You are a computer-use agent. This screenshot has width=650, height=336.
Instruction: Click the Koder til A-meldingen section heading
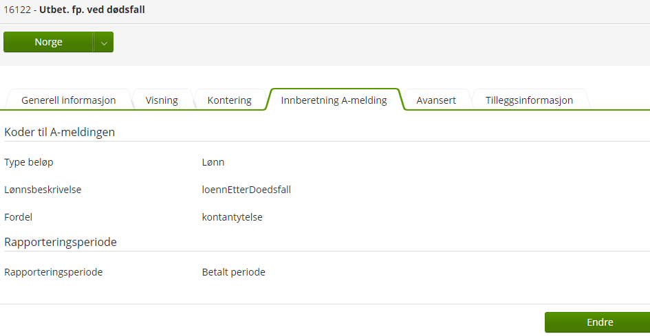coord(59,132)
